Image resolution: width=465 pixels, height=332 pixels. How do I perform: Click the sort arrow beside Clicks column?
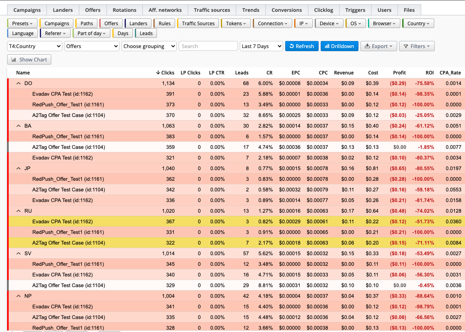pos(158,72)
